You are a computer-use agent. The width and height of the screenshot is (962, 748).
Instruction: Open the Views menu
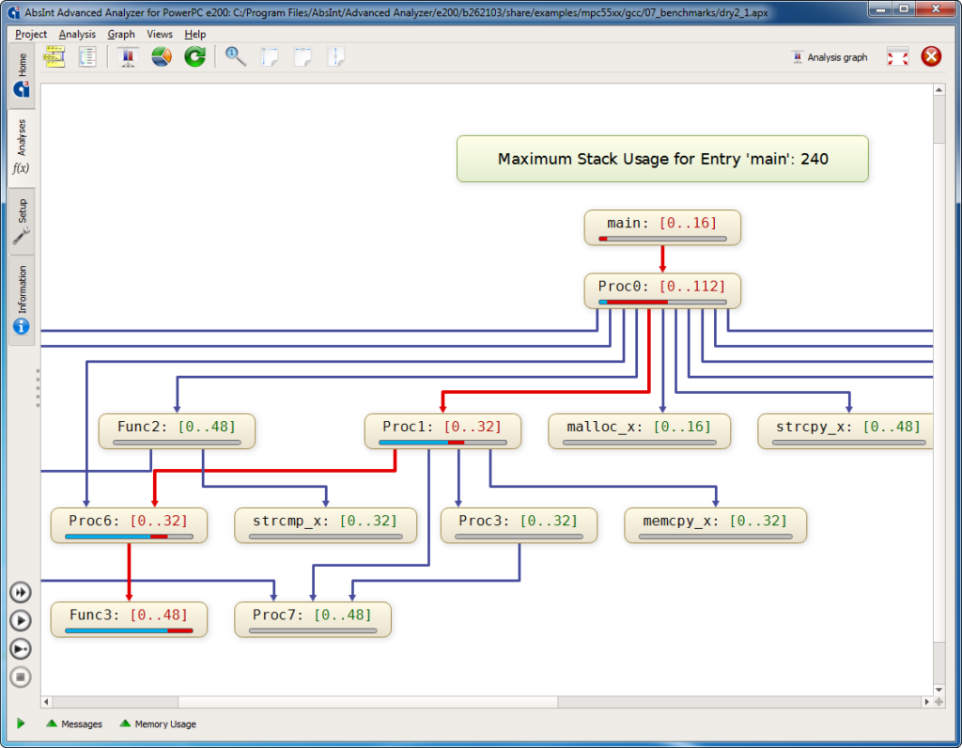point(160,34)
